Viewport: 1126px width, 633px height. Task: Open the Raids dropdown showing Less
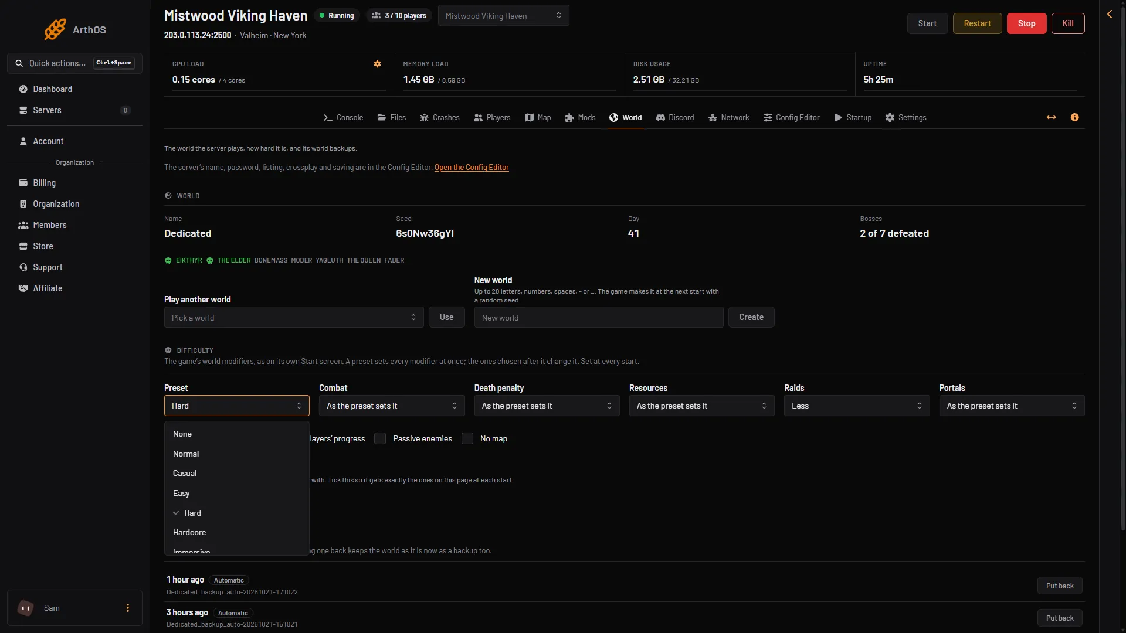857,406
